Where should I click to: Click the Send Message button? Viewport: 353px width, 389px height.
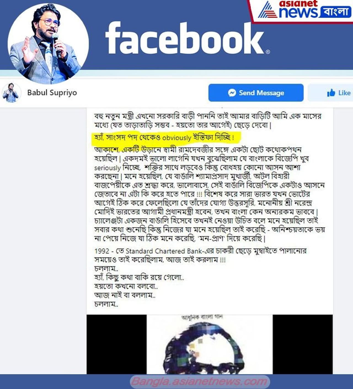(256, 93)
